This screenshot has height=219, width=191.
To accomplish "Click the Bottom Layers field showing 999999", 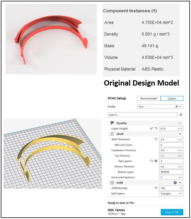I will [171, 172].
